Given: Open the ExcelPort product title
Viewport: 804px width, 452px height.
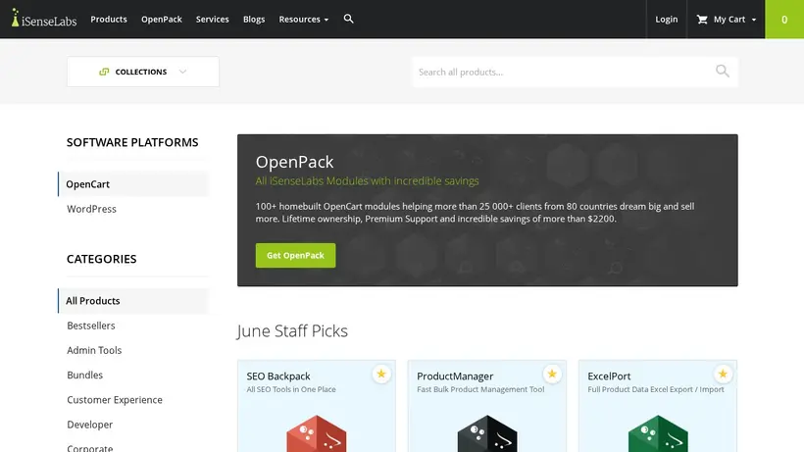Looking at the screenshot, I should pos(609,377).
